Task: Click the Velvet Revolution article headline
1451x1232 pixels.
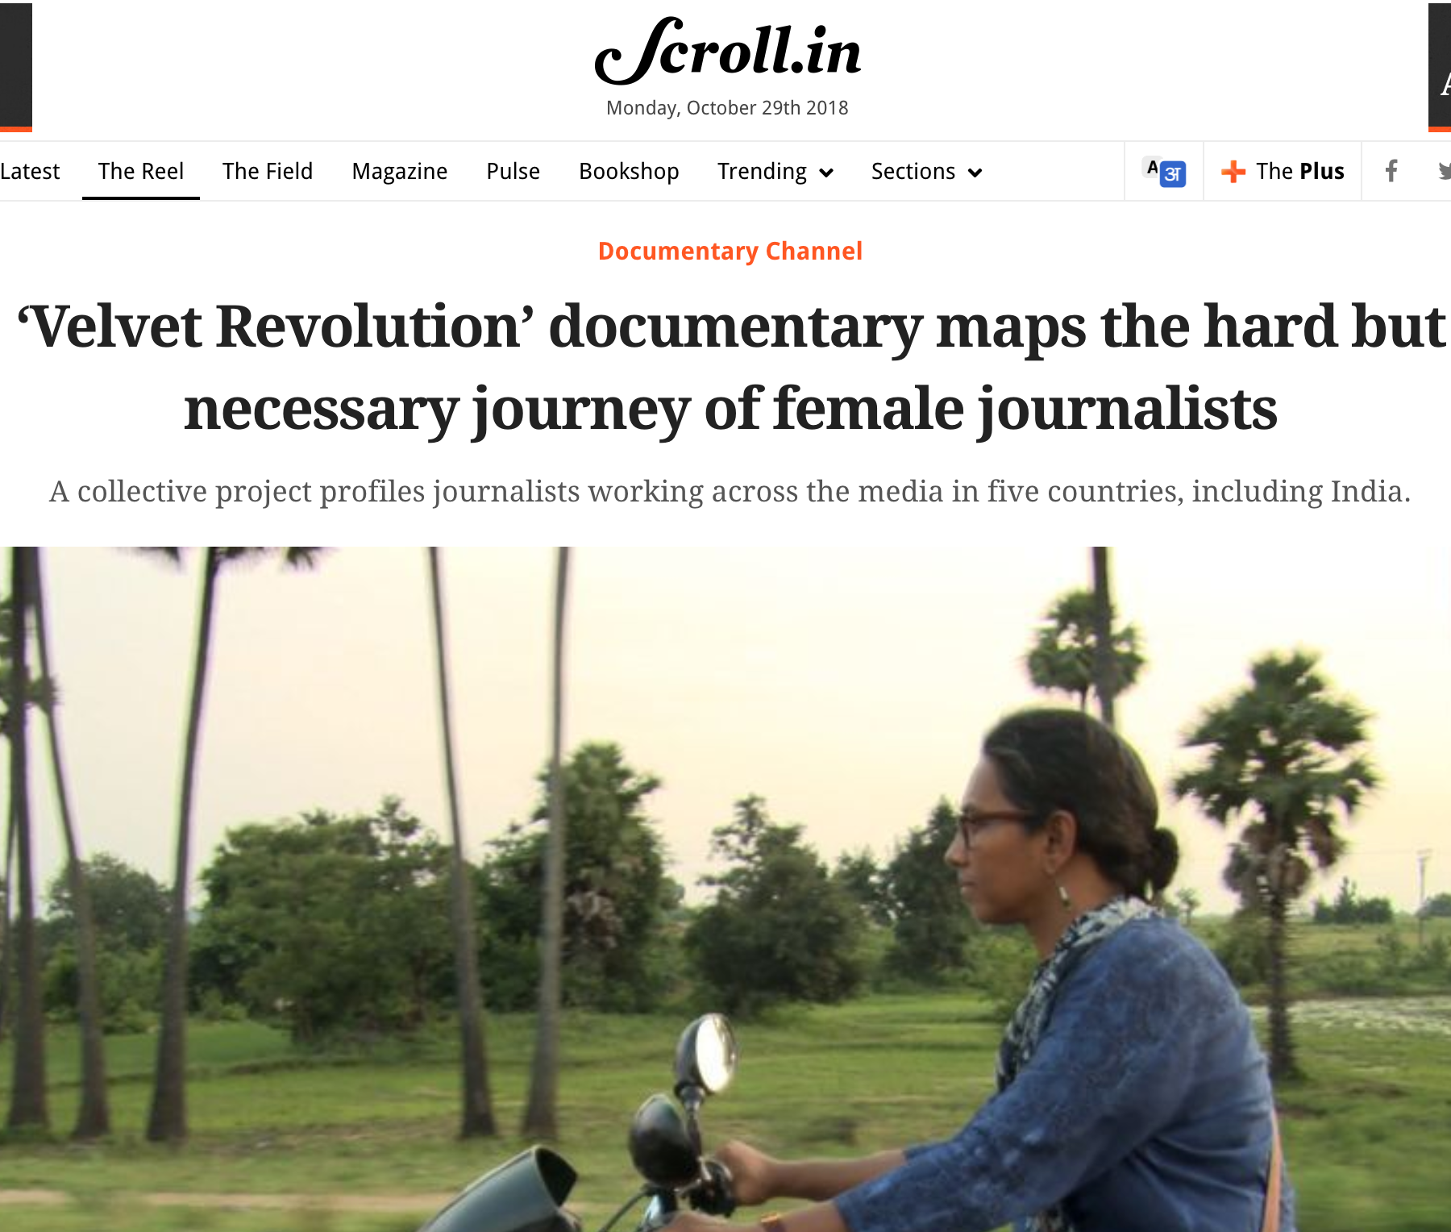Action: pos(730,368)
